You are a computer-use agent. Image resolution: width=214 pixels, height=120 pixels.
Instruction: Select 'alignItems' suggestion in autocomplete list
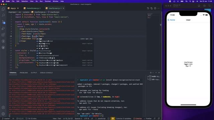pyautogui.click(x=65, y=48)
